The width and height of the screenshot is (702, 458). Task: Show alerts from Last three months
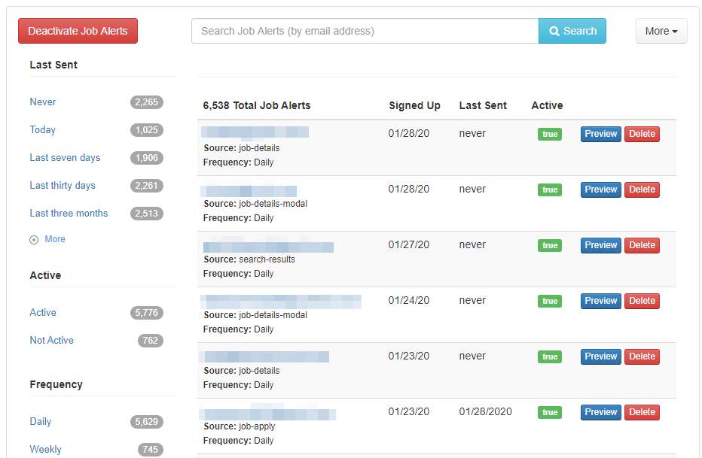click(69, 213)
